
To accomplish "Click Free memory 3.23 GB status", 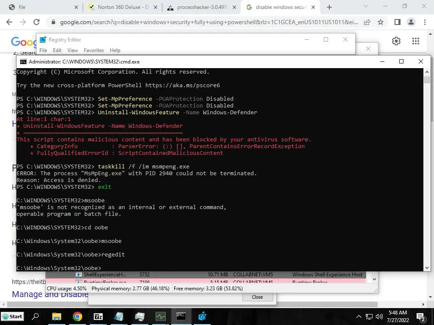I will point(208,289).
